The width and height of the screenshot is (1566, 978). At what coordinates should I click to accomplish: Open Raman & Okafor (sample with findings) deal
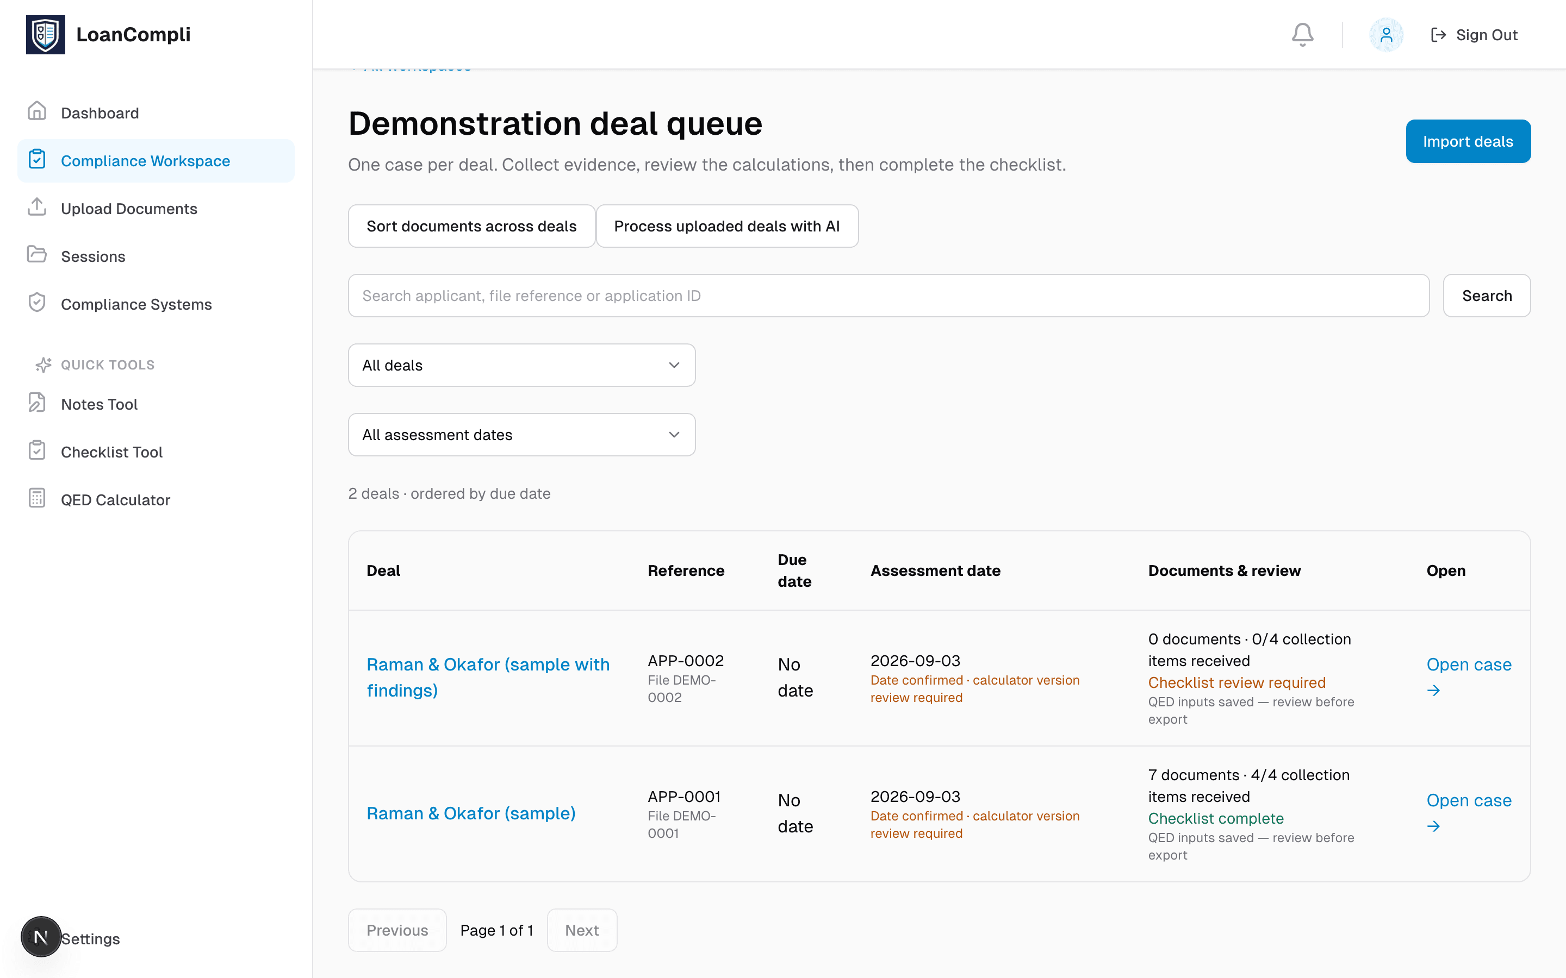pyautogui.click(x=488, y=677)
